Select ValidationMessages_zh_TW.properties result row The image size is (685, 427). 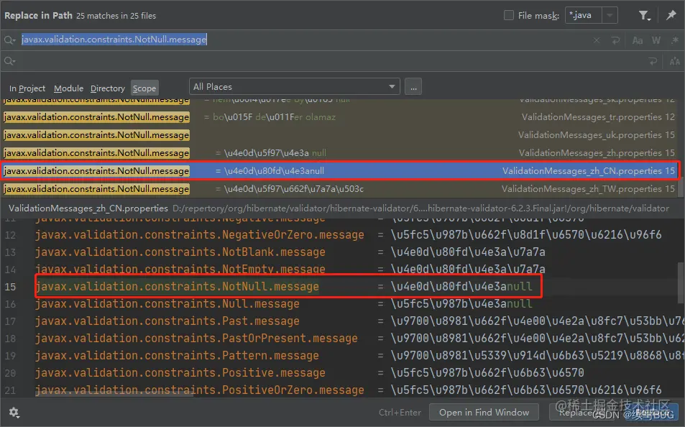(x=339, y=189)
